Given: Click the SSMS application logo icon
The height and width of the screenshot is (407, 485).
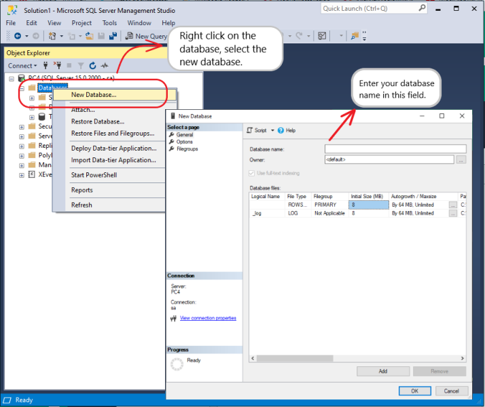Looking at the screenshot, I should coord(12,10).
